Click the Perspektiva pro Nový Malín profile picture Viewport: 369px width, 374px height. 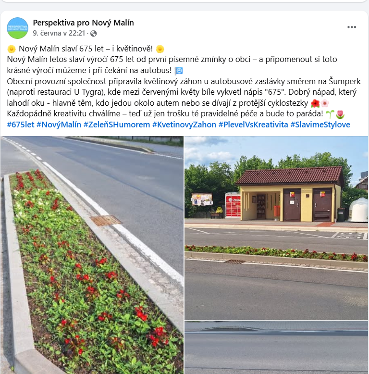[x=17, y=28]
